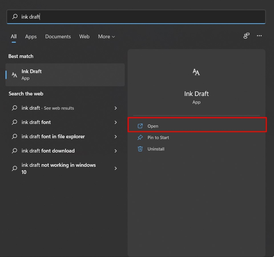Click the Open launch icon
Screen dimensions: 274x257
pyautogui.click(x=140, y=126)
